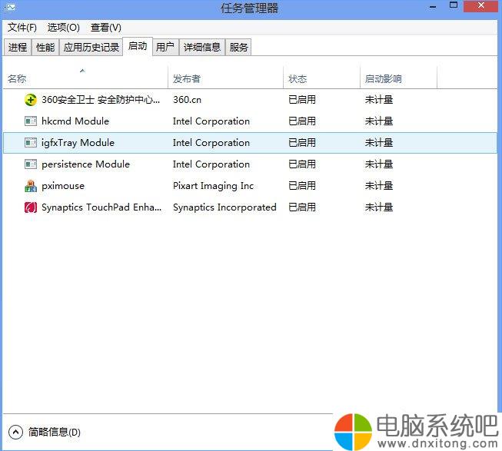Click the 360.cn publisher cell
The height and width of the screenshot is (451, 502).
[187, 100]
